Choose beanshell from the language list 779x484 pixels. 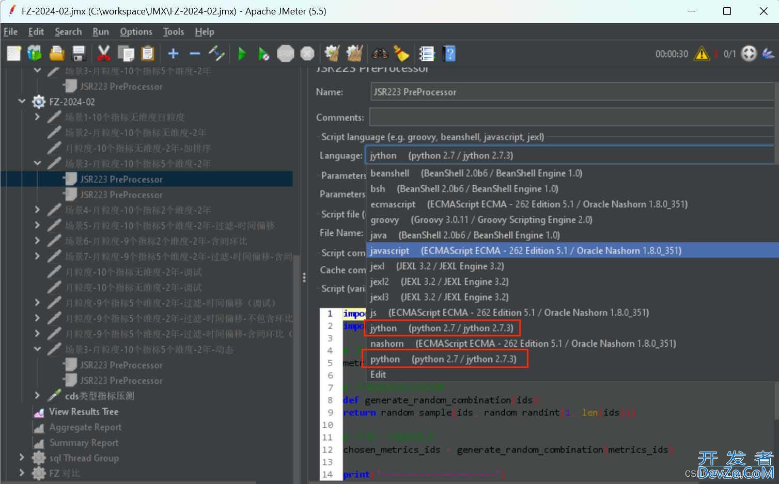(571, 173)
